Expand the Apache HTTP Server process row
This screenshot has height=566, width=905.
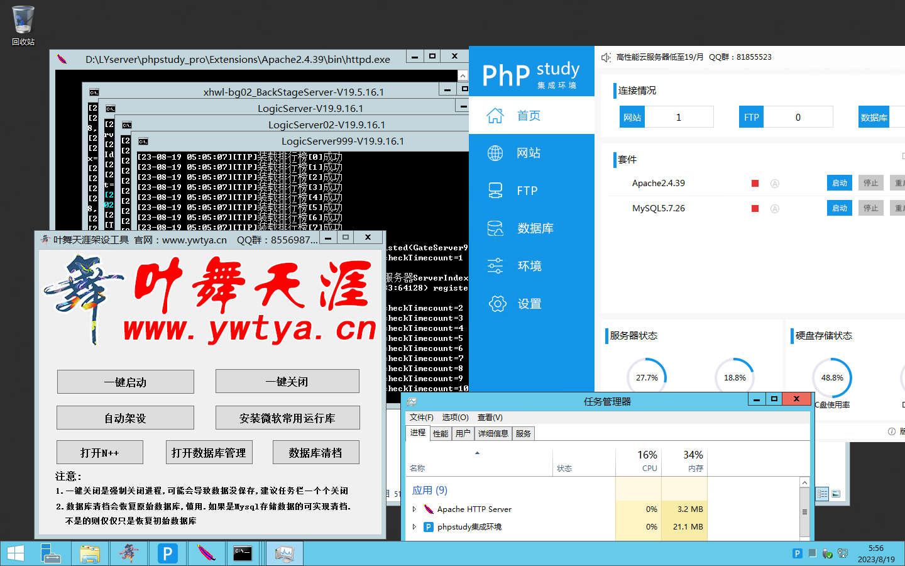(x=414, y=509)
